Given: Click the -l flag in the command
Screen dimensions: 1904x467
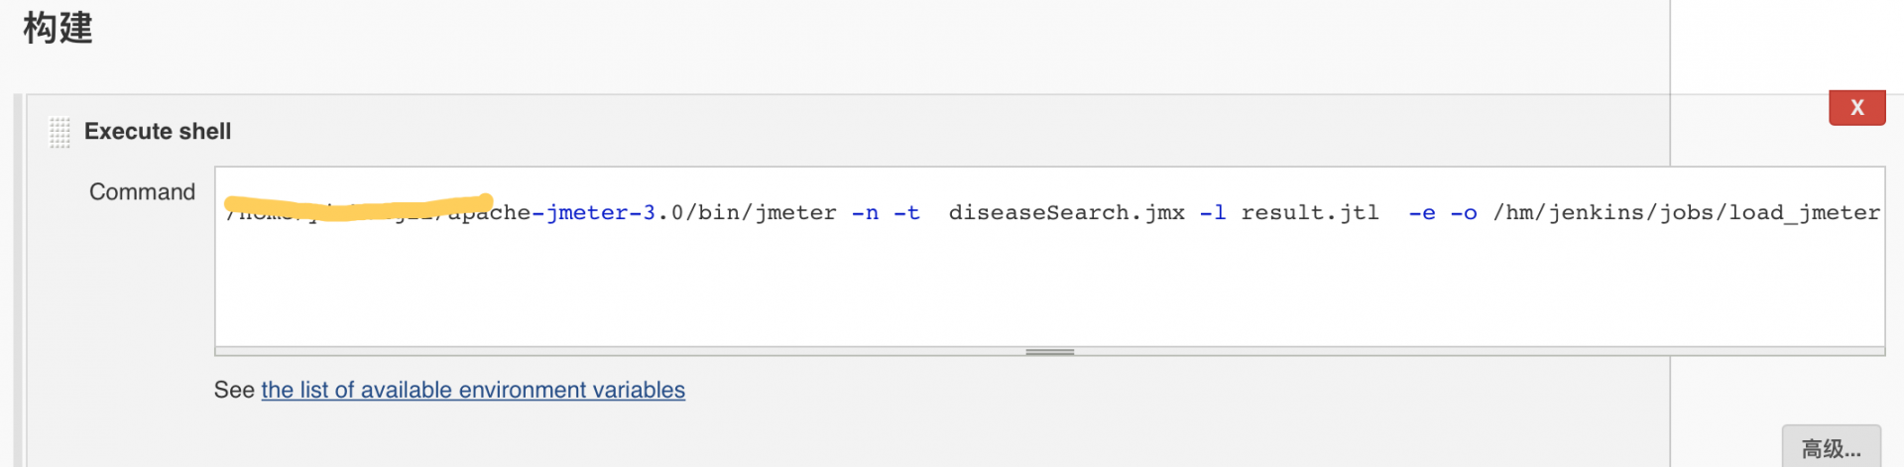Looking at the screenshot, I should click(1213, 212).
